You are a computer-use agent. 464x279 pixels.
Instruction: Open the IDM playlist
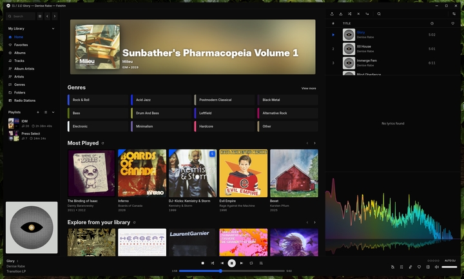click(x=31, y=123)
